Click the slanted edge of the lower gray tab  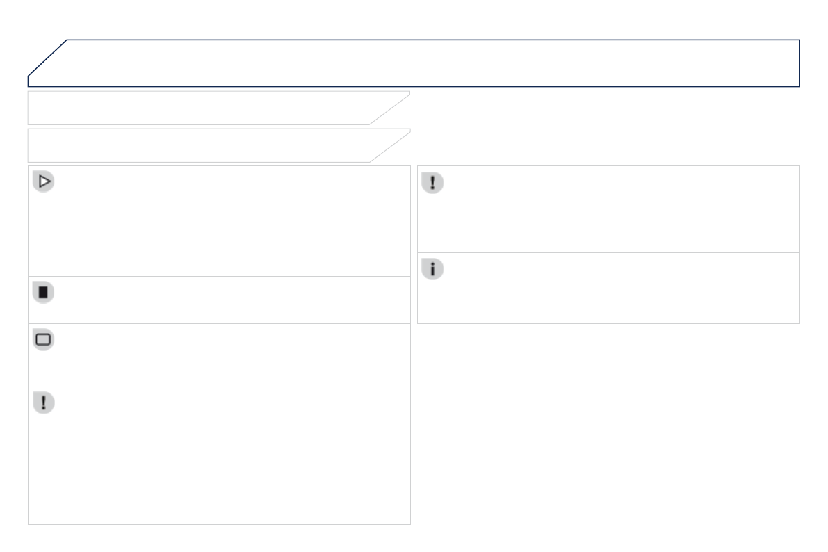click(390, 146)
